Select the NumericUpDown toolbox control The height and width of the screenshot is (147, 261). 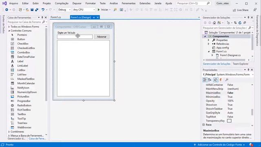click(27, 92)
